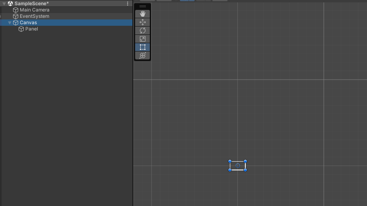Screen dimensions: 367x206
Task: Click the pivot circle in selected rect
Action: [237, 166]
